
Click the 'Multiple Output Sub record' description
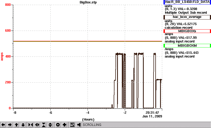coord(186,13)
